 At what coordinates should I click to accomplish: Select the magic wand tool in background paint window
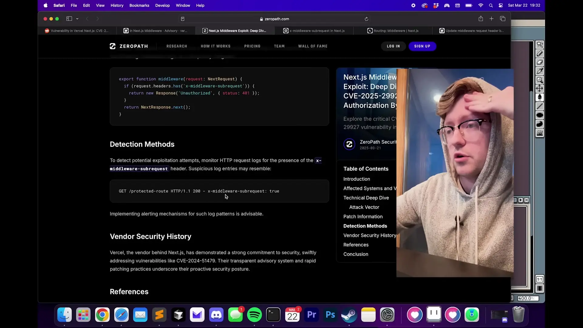(540, 45)
